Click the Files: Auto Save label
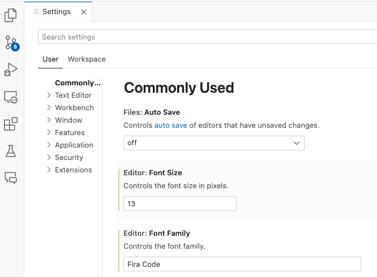Screen dimensions: 377x277 [152, 112]
